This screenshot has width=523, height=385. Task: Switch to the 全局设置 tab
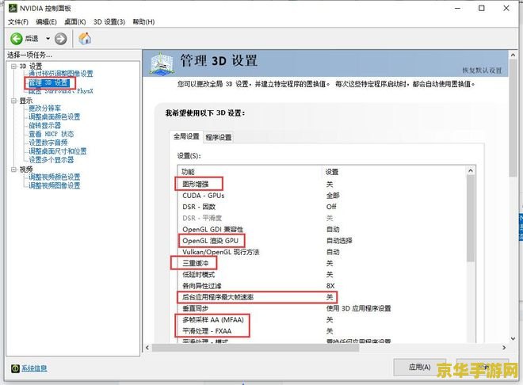click(186, 136)
